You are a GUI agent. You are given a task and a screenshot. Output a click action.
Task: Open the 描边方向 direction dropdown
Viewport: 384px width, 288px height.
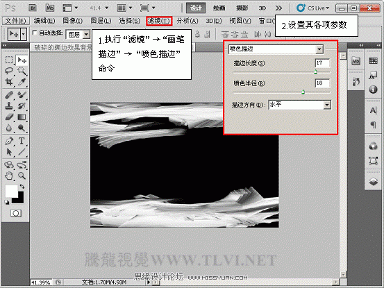pyautogui.click(x=327, y=105)
